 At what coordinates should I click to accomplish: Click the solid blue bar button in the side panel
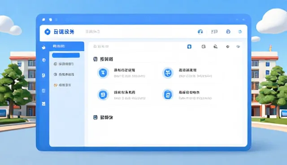point(66,55)
